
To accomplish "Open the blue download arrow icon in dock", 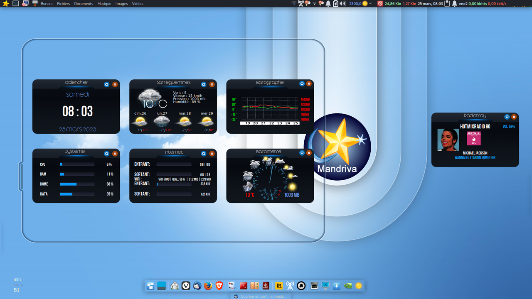I will [337, 286].
